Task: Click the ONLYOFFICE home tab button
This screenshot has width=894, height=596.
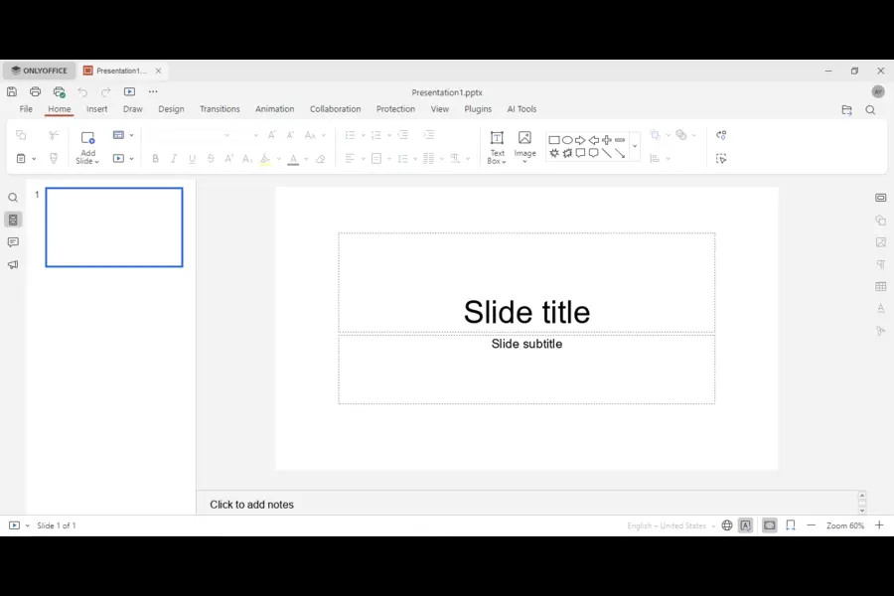Action: [40, 71]
